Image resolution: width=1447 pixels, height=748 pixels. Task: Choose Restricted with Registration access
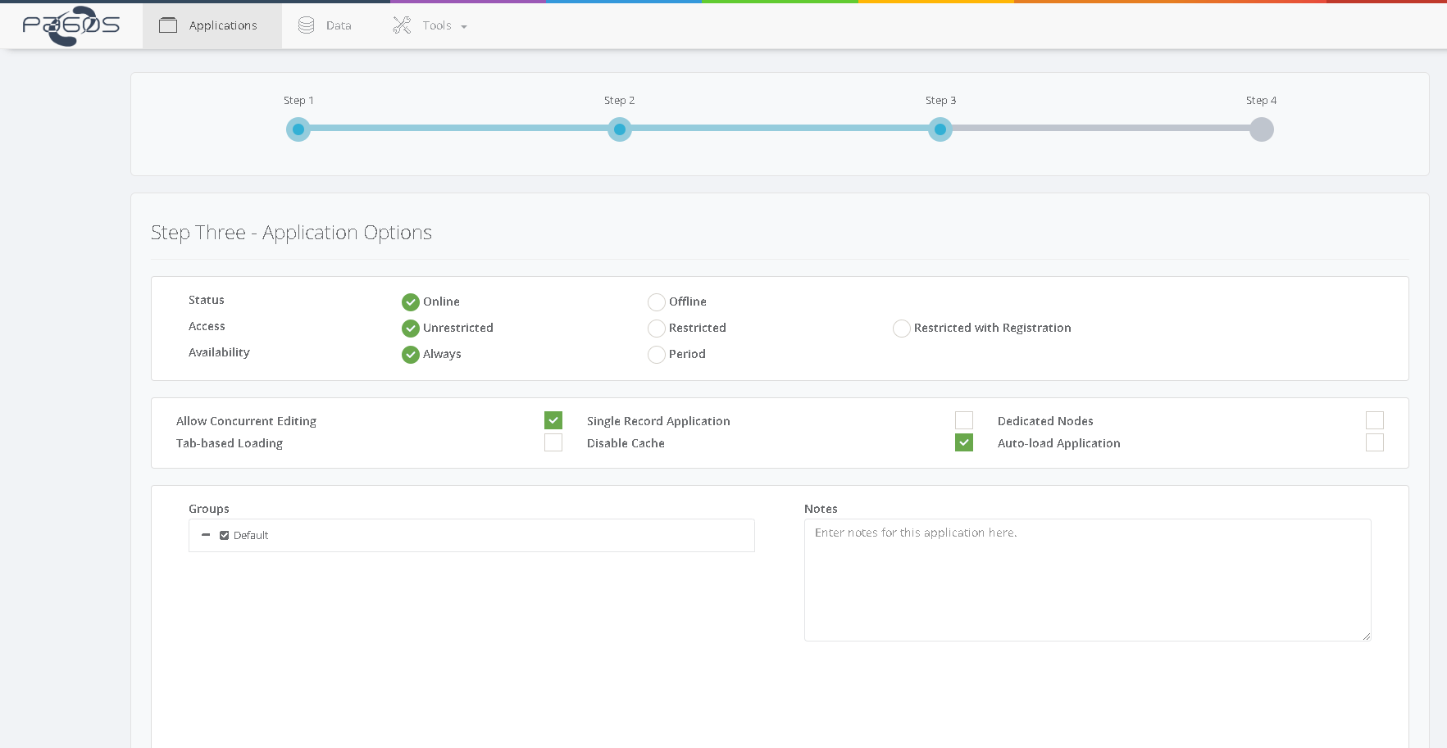902,329
